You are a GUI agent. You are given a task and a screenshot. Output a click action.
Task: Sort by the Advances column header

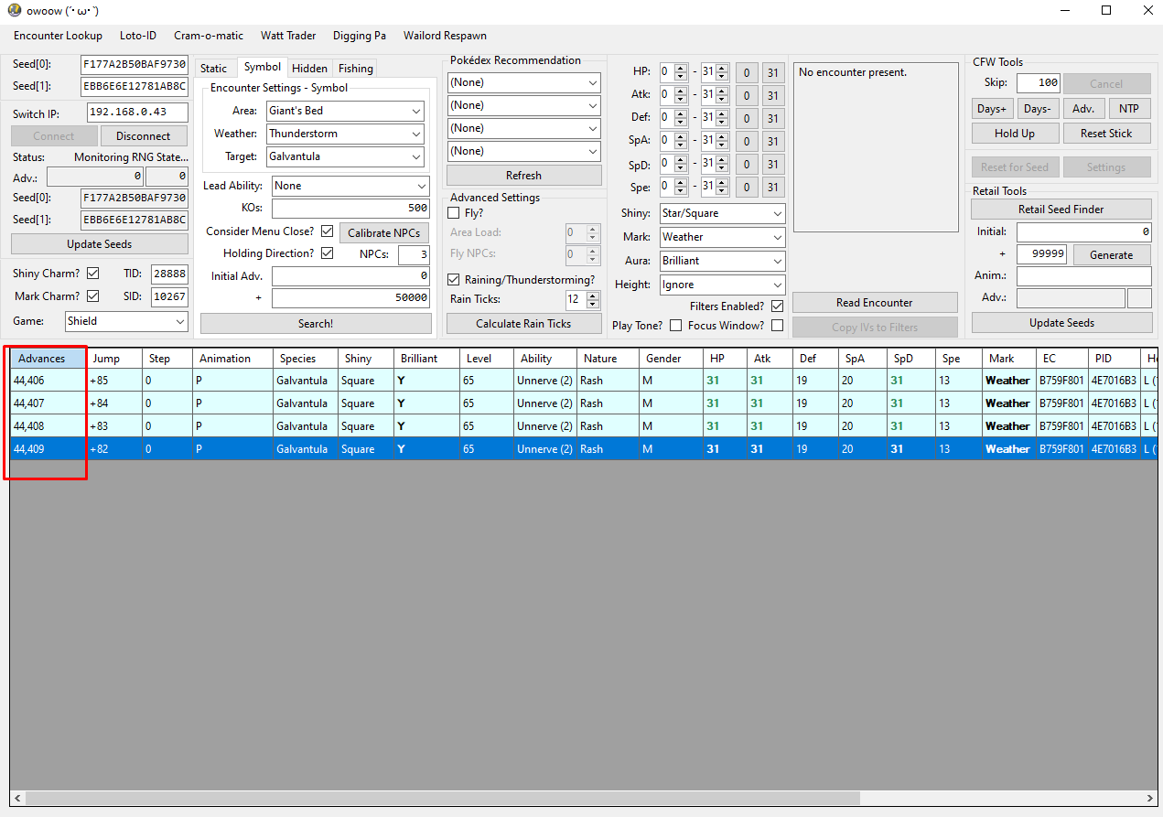[x=48, y=359]
